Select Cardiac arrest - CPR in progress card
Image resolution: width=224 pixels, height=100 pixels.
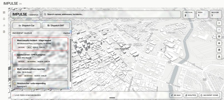click(40, 58)
